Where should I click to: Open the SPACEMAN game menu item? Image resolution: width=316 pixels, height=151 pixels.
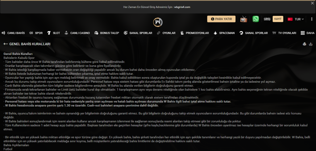[227, 33]
